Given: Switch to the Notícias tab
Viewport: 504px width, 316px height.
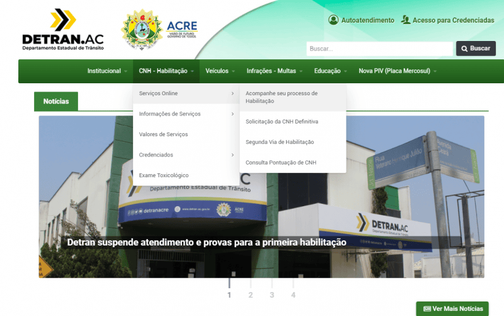Looking at the screenshot, I should (x=56, y=102).
